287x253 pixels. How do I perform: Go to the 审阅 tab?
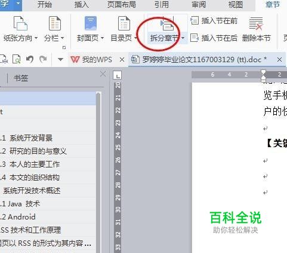point(199,5)
